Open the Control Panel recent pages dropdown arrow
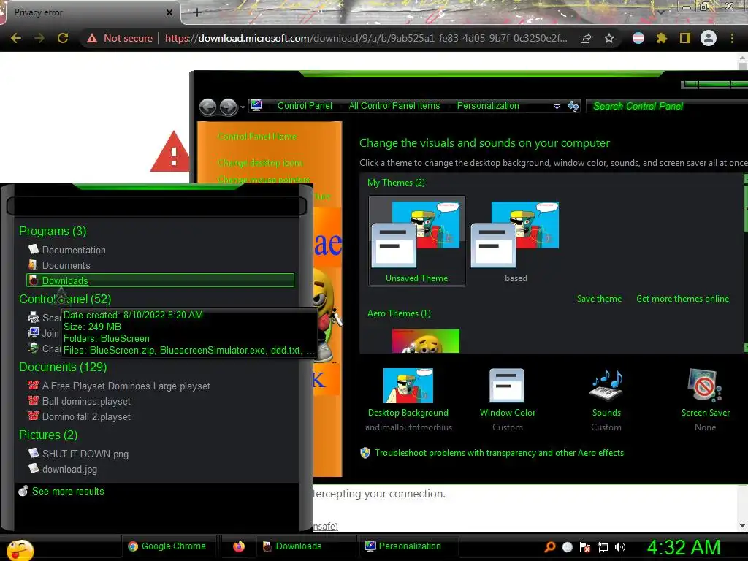The image size is (748, 561). [243, 107]
